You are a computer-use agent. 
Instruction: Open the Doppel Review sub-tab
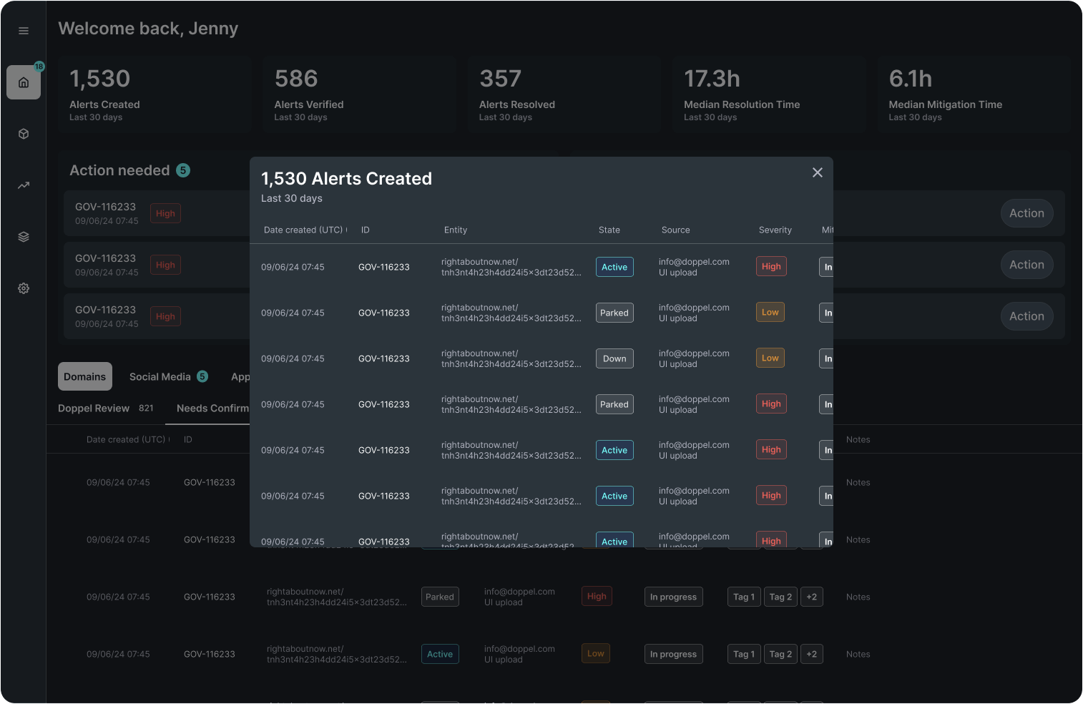tap(94, 409)
